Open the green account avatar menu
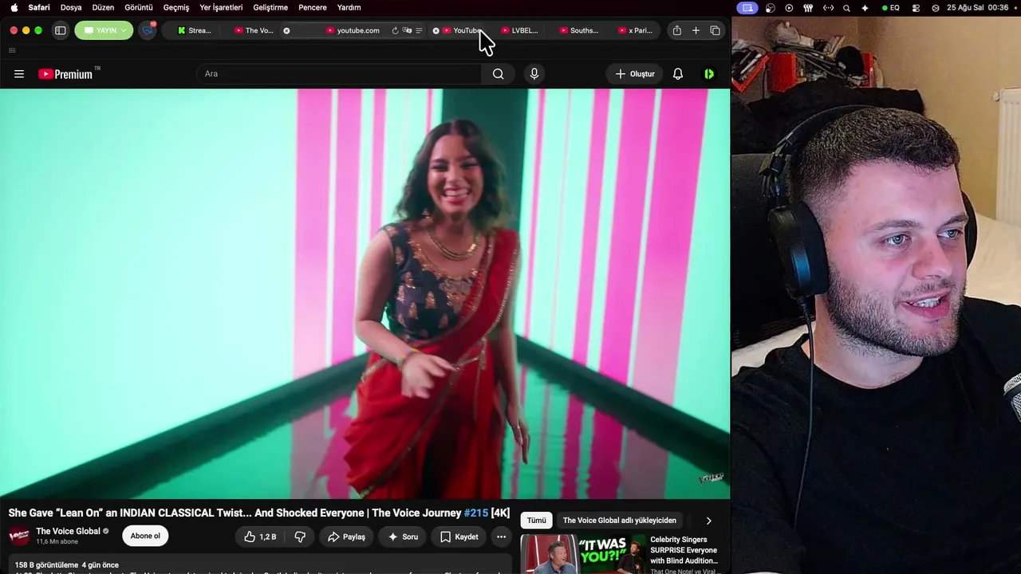 pos(709,74)
